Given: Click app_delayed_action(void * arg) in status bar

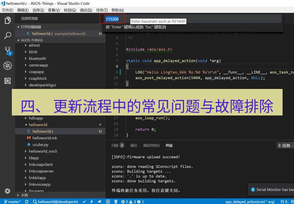Looking at the screenshot, I should [x=251, y=202].
